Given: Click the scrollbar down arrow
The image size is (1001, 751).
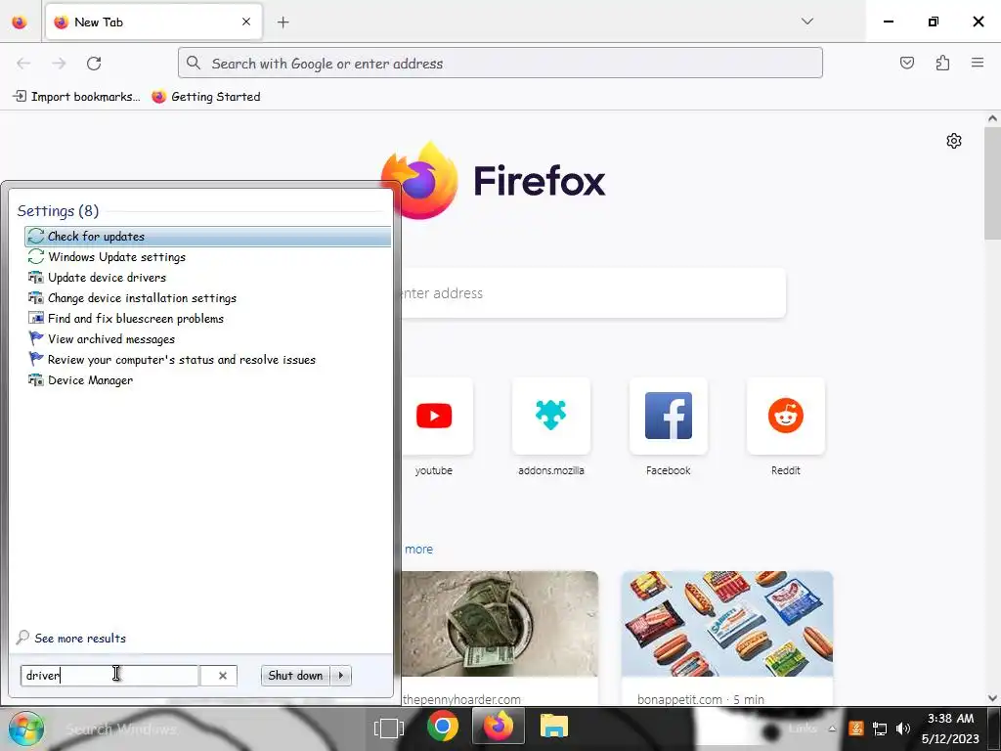Looking at the screenshot, I should [992, 698].
